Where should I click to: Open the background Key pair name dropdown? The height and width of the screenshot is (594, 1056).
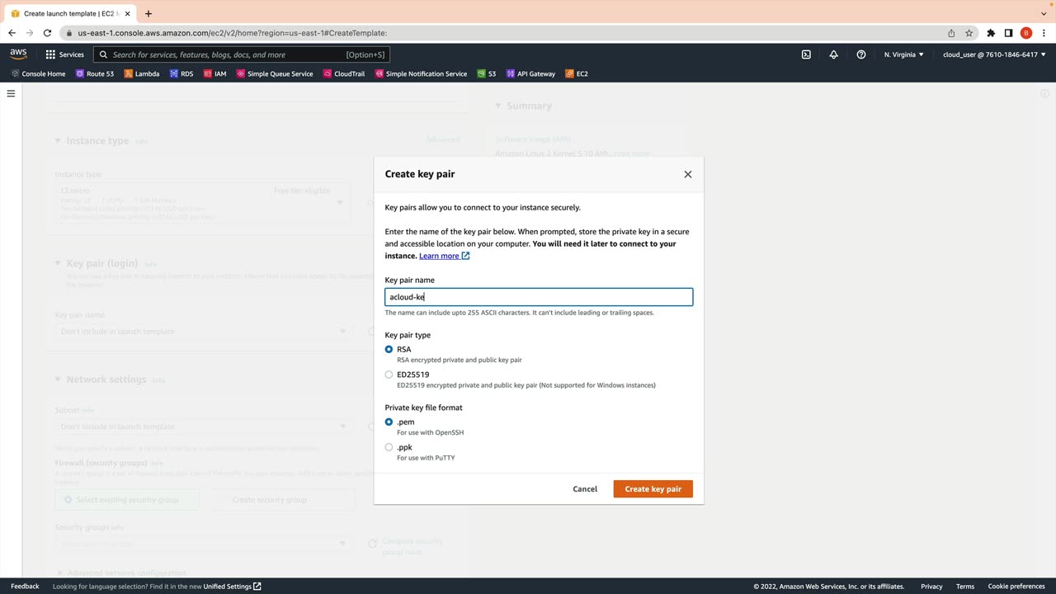pyautogui.click(x=205, y=332)
